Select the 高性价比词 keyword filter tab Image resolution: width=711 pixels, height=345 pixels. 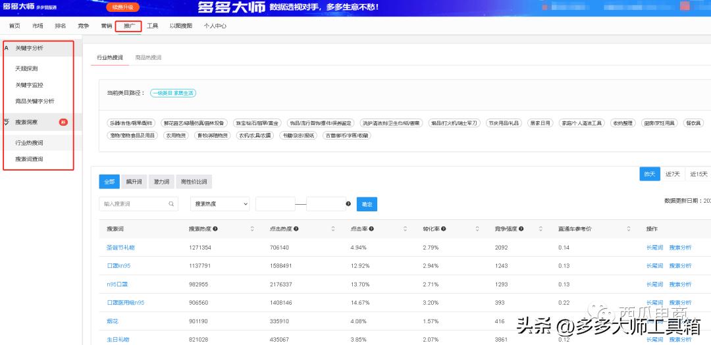coord(194,182)
